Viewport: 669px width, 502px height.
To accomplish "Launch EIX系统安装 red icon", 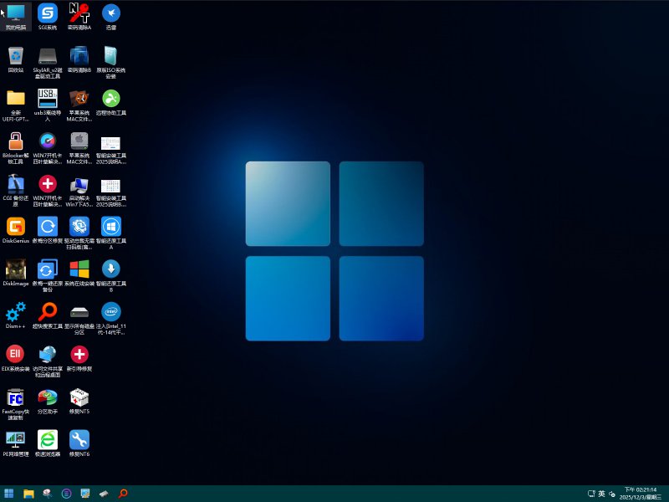I will click(16, 358).
